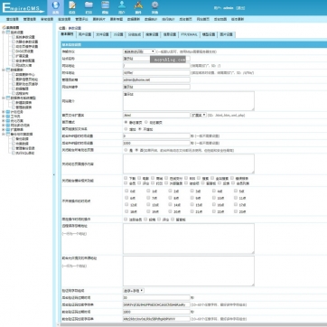
Task: Check the 0点 hour checkbox
Action: point(126,191)
